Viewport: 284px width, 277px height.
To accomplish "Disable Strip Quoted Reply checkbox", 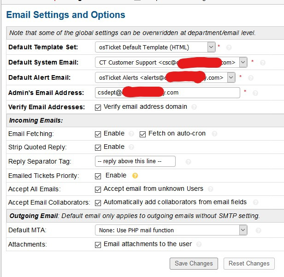I will pos(98,147).
